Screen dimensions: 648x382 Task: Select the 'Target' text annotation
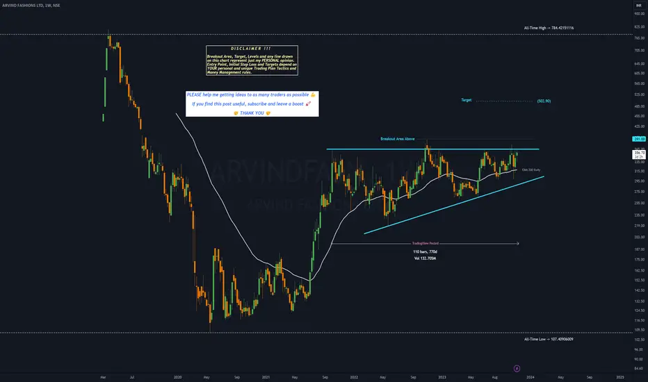(x=466, y=100)
